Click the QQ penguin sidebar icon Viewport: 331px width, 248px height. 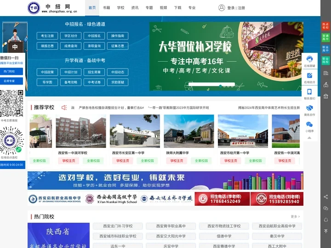tap(326, 220)
